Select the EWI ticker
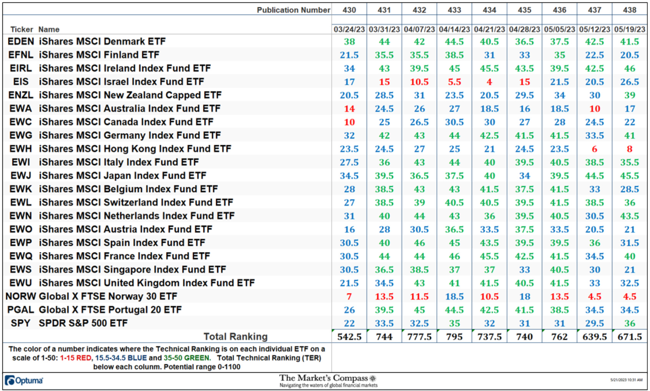 click(x=21, y=162)
